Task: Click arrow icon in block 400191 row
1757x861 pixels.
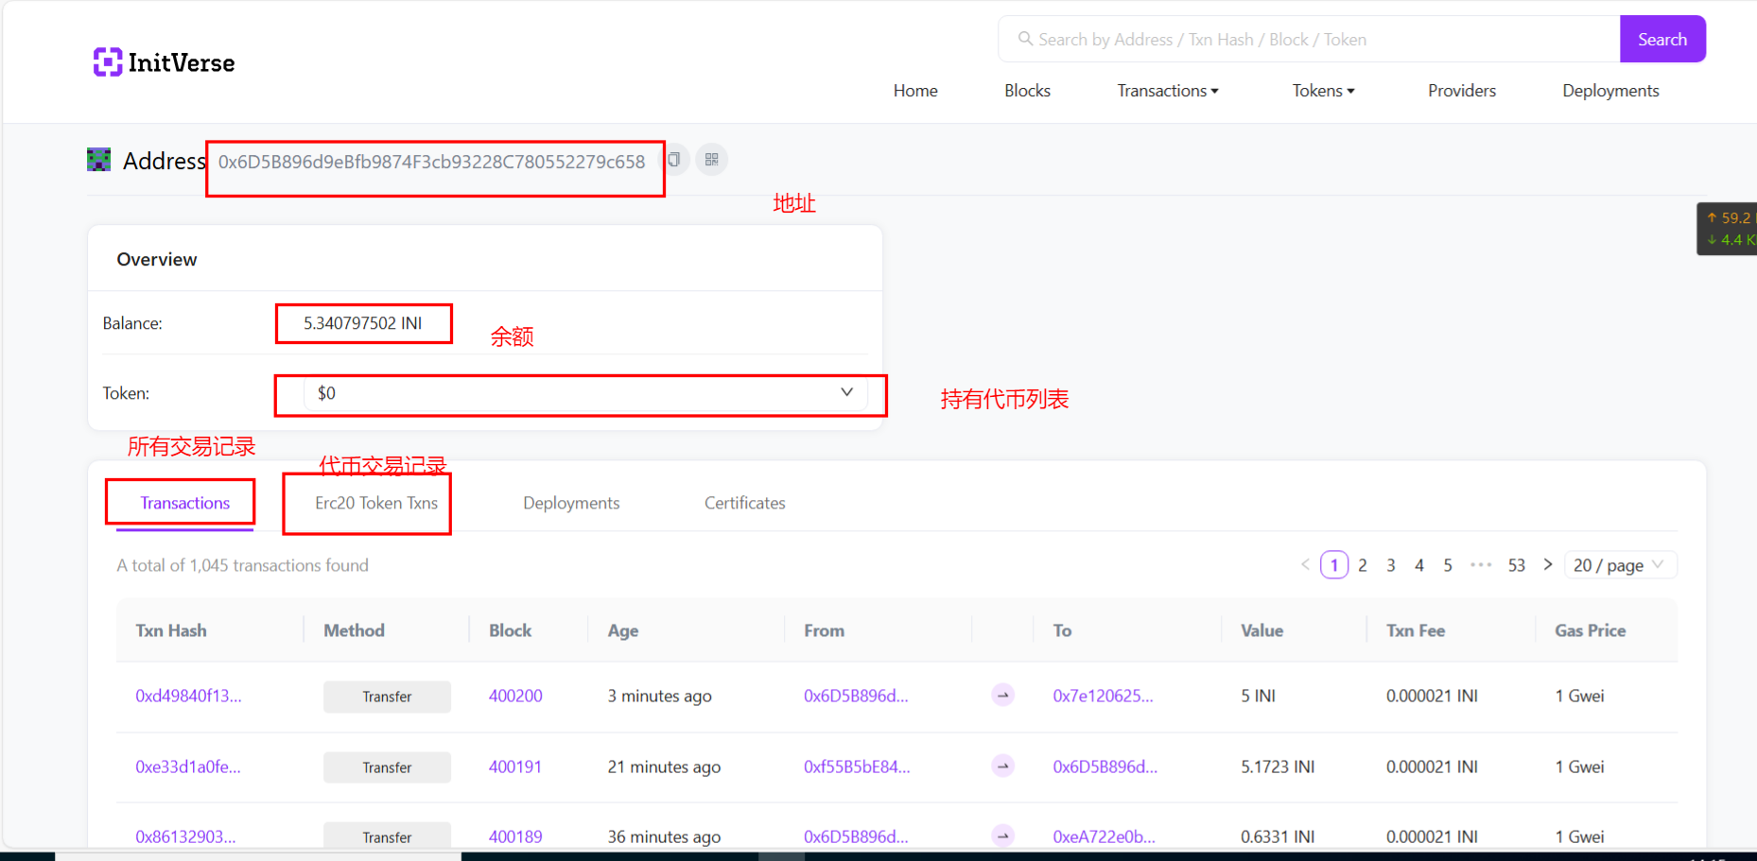Action: tap(1003, 766)
